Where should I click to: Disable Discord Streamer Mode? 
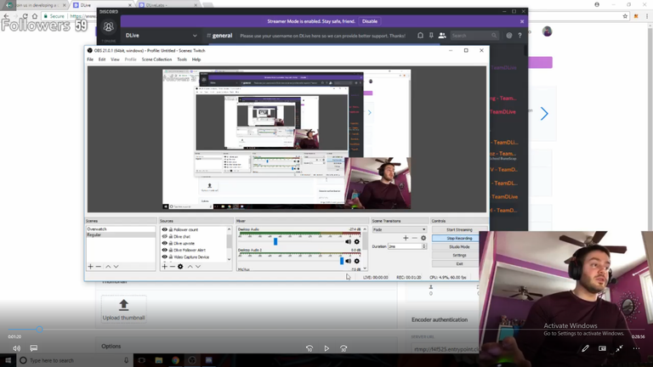click(x=370, y=21)
